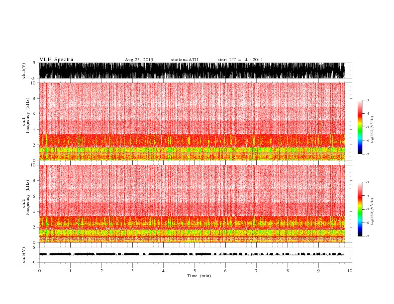Screen dimensions: 394x304
Task: Click the Time axis tick label "3"
Action: (x=133, y=271)
